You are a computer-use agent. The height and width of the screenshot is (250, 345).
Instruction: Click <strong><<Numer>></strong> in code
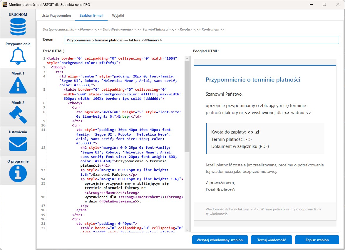112,192
